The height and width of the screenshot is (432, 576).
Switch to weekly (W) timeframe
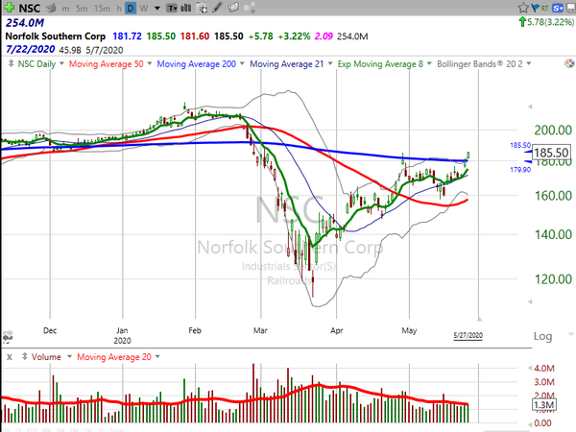point(142,7)
